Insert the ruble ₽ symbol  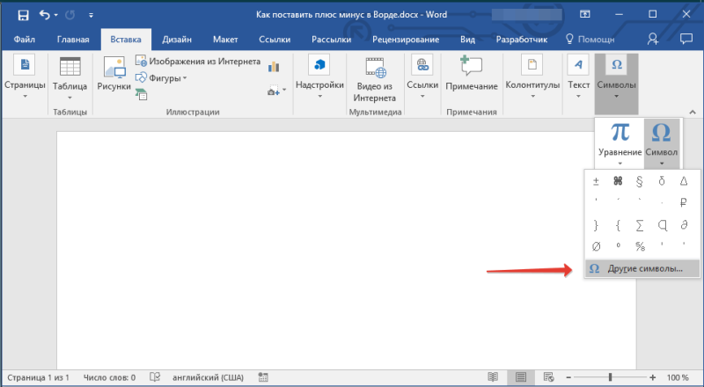(684, 203)
